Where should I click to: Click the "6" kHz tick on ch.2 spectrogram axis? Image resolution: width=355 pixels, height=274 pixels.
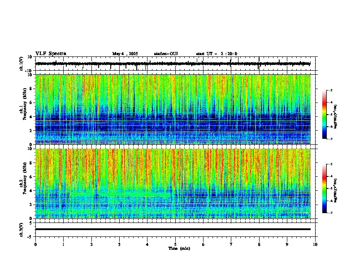coord(32,176)
